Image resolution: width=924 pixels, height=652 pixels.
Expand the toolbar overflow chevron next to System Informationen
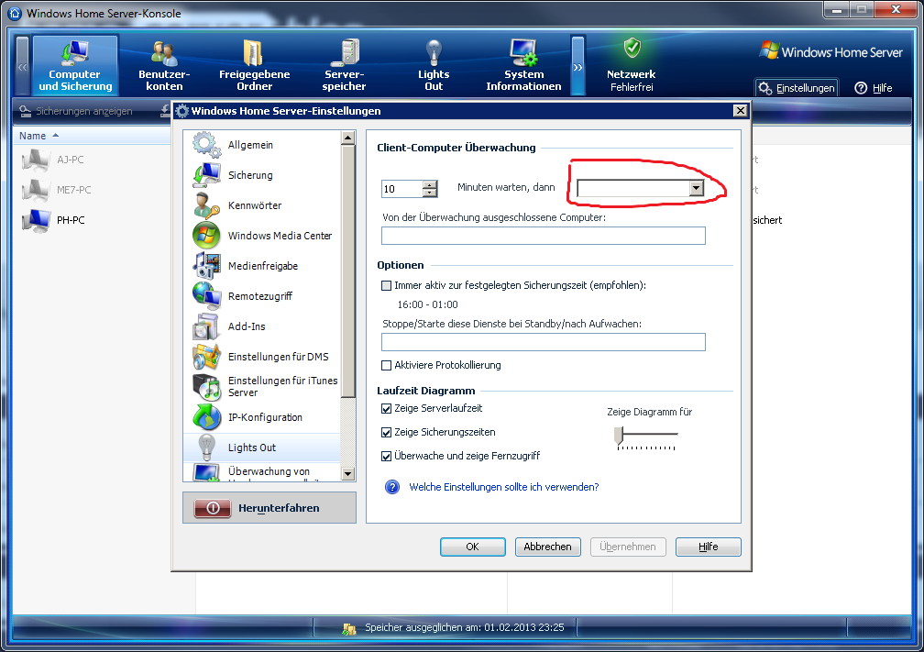point(578,66)
